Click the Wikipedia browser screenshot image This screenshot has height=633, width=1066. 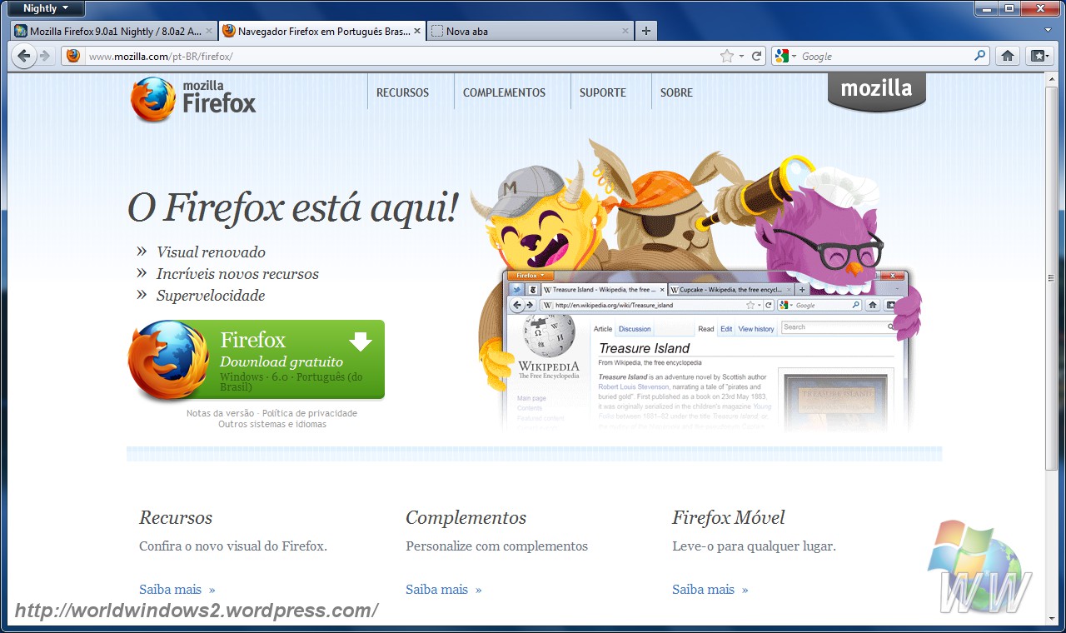point(706,350)
